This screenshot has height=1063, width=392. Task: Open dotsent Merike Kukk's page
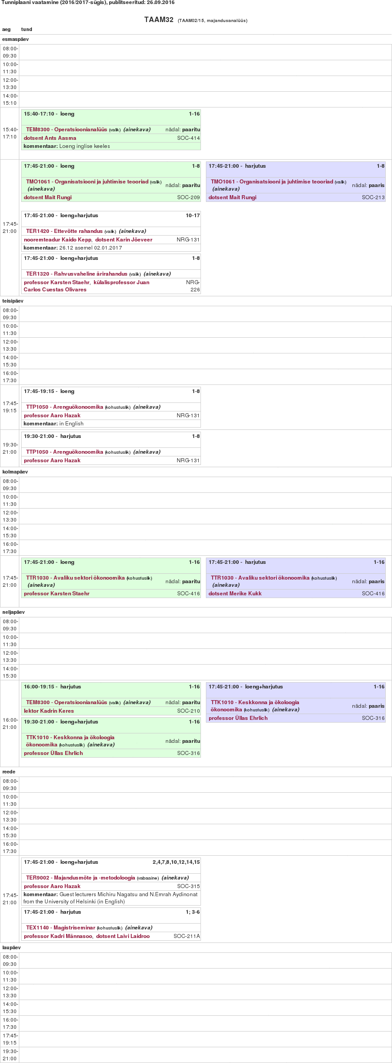[235, 594]
